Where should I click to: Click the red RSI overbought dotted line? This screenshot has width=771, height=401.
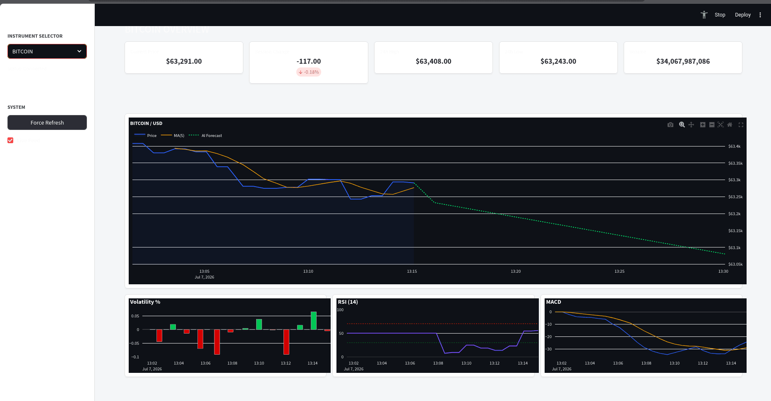(442, 324)
